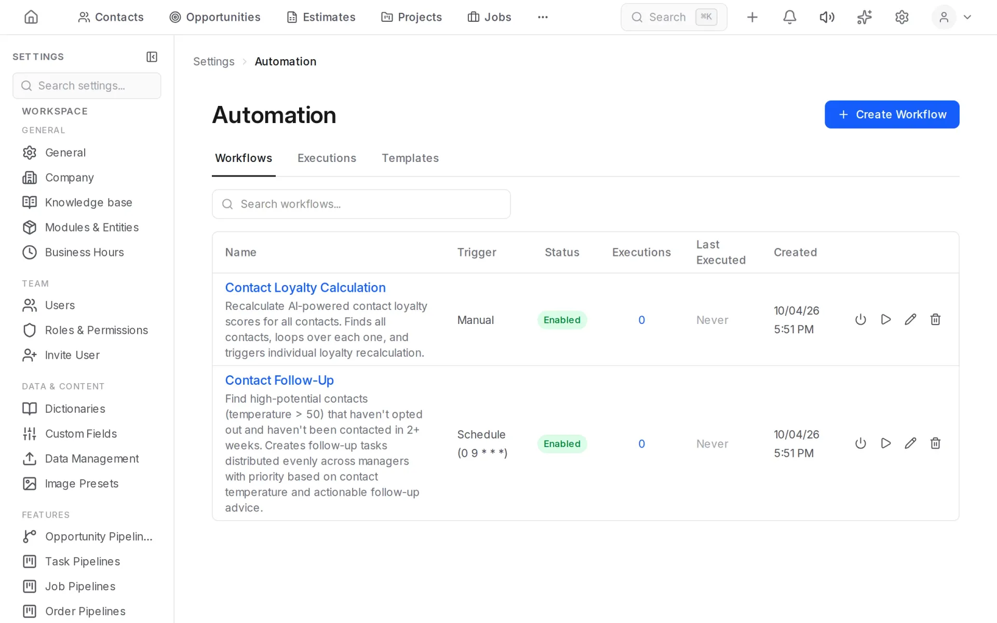997x623 pixels.
Task: Click the plus quick-add icon
Action: (x=752, y=17)
